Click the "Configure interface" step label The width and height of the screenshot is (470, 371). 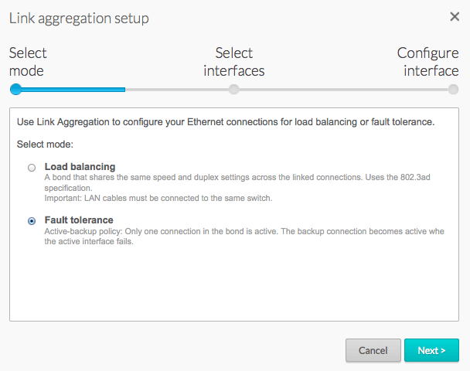(x=427, y=62)
